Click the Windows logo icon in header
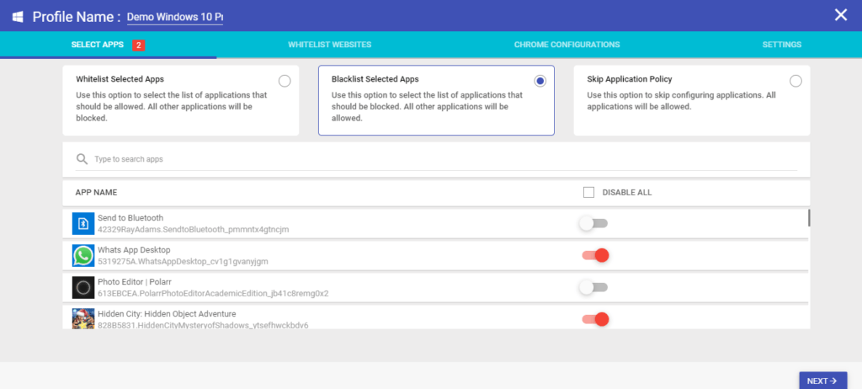Screen dimensions: 862x389 coord(18,17)
